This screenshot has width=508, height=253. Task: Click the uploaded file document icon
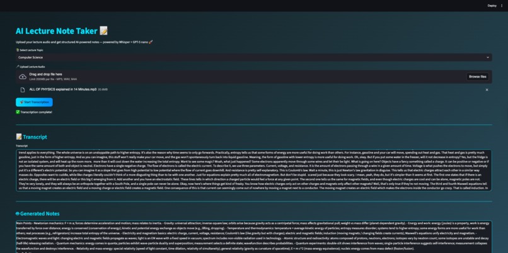[23, 89]
